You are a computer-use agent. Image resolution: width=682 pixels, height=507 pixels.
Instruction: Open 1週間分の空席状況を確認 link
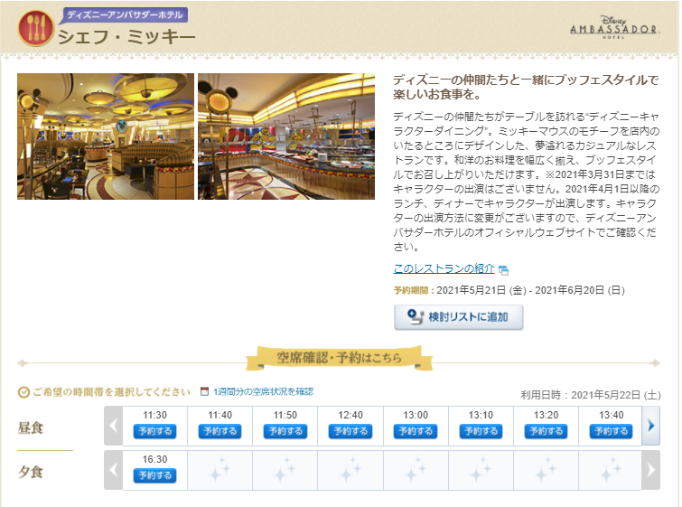[263, 391]
